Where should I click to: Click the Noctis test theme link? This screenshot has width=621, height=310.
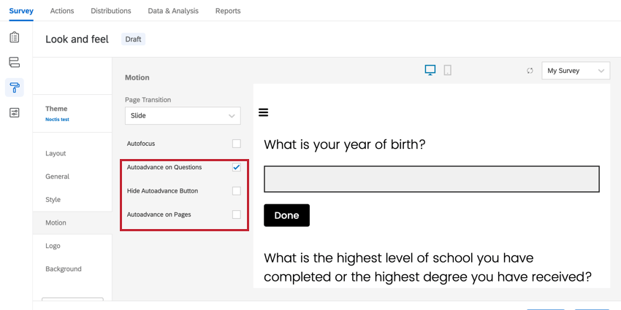(57, 119)
